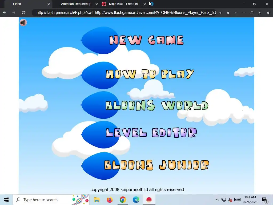Bookmark page with star icon

tap(220, 13)
